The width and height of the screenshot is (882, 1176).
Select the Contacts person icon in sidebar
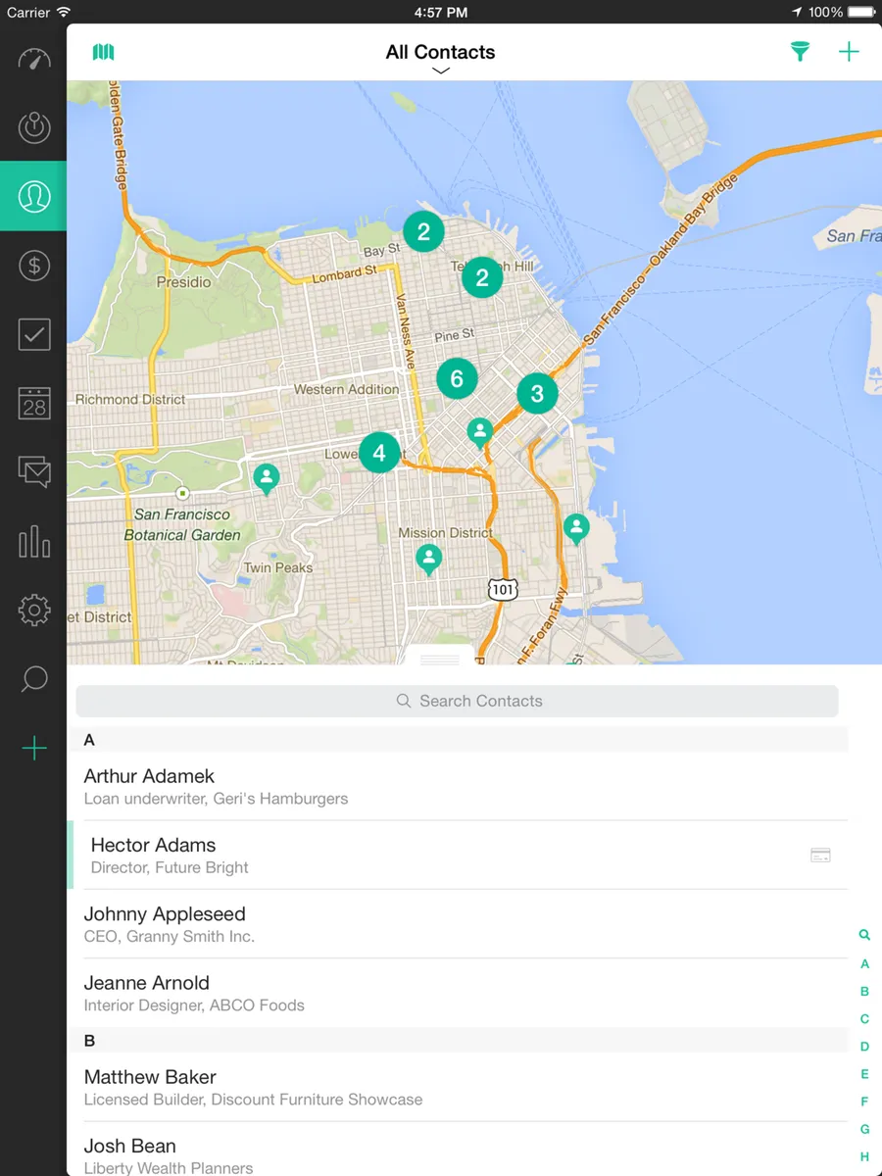click(x=33, y=196)
